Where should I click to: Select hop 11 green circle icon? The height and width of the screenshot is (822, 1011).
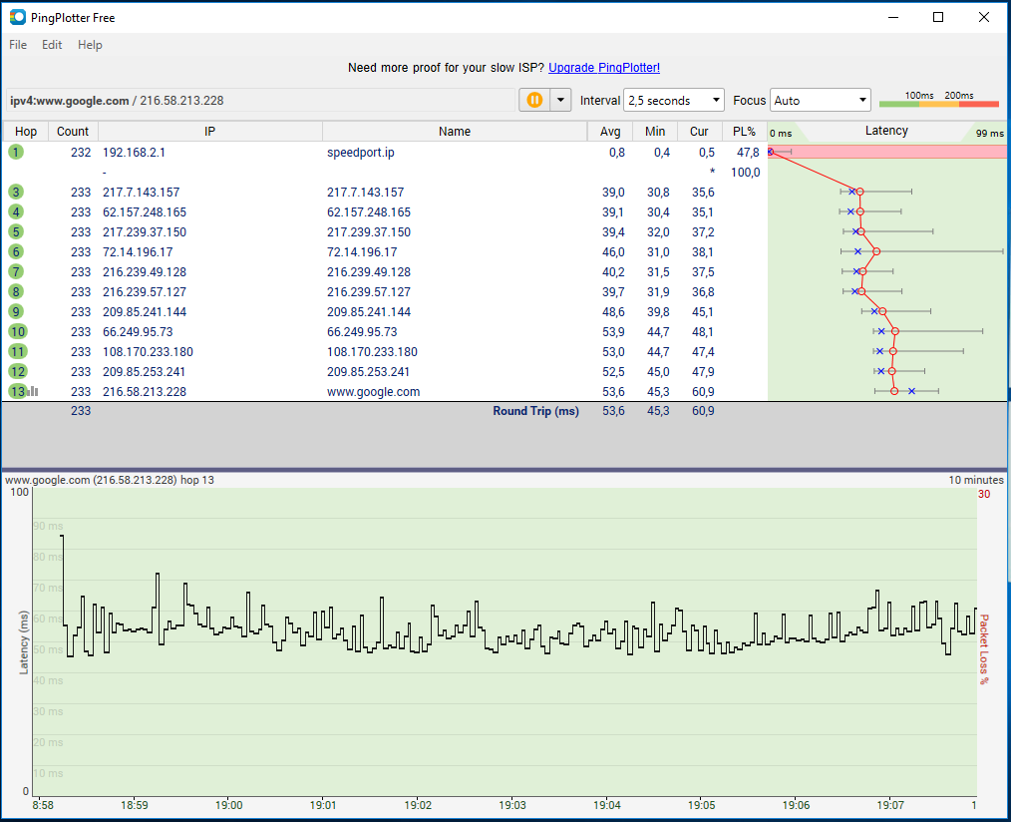click(17, 352)
